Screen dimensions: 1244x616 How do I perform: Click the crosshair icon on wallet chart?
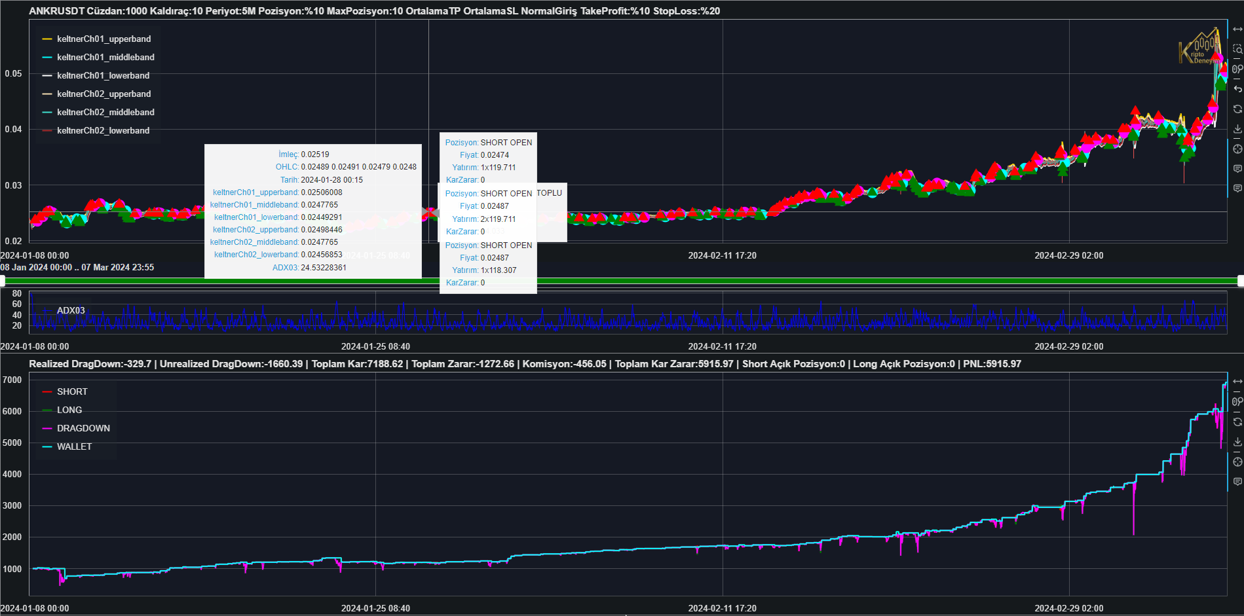click(1237, 462)
